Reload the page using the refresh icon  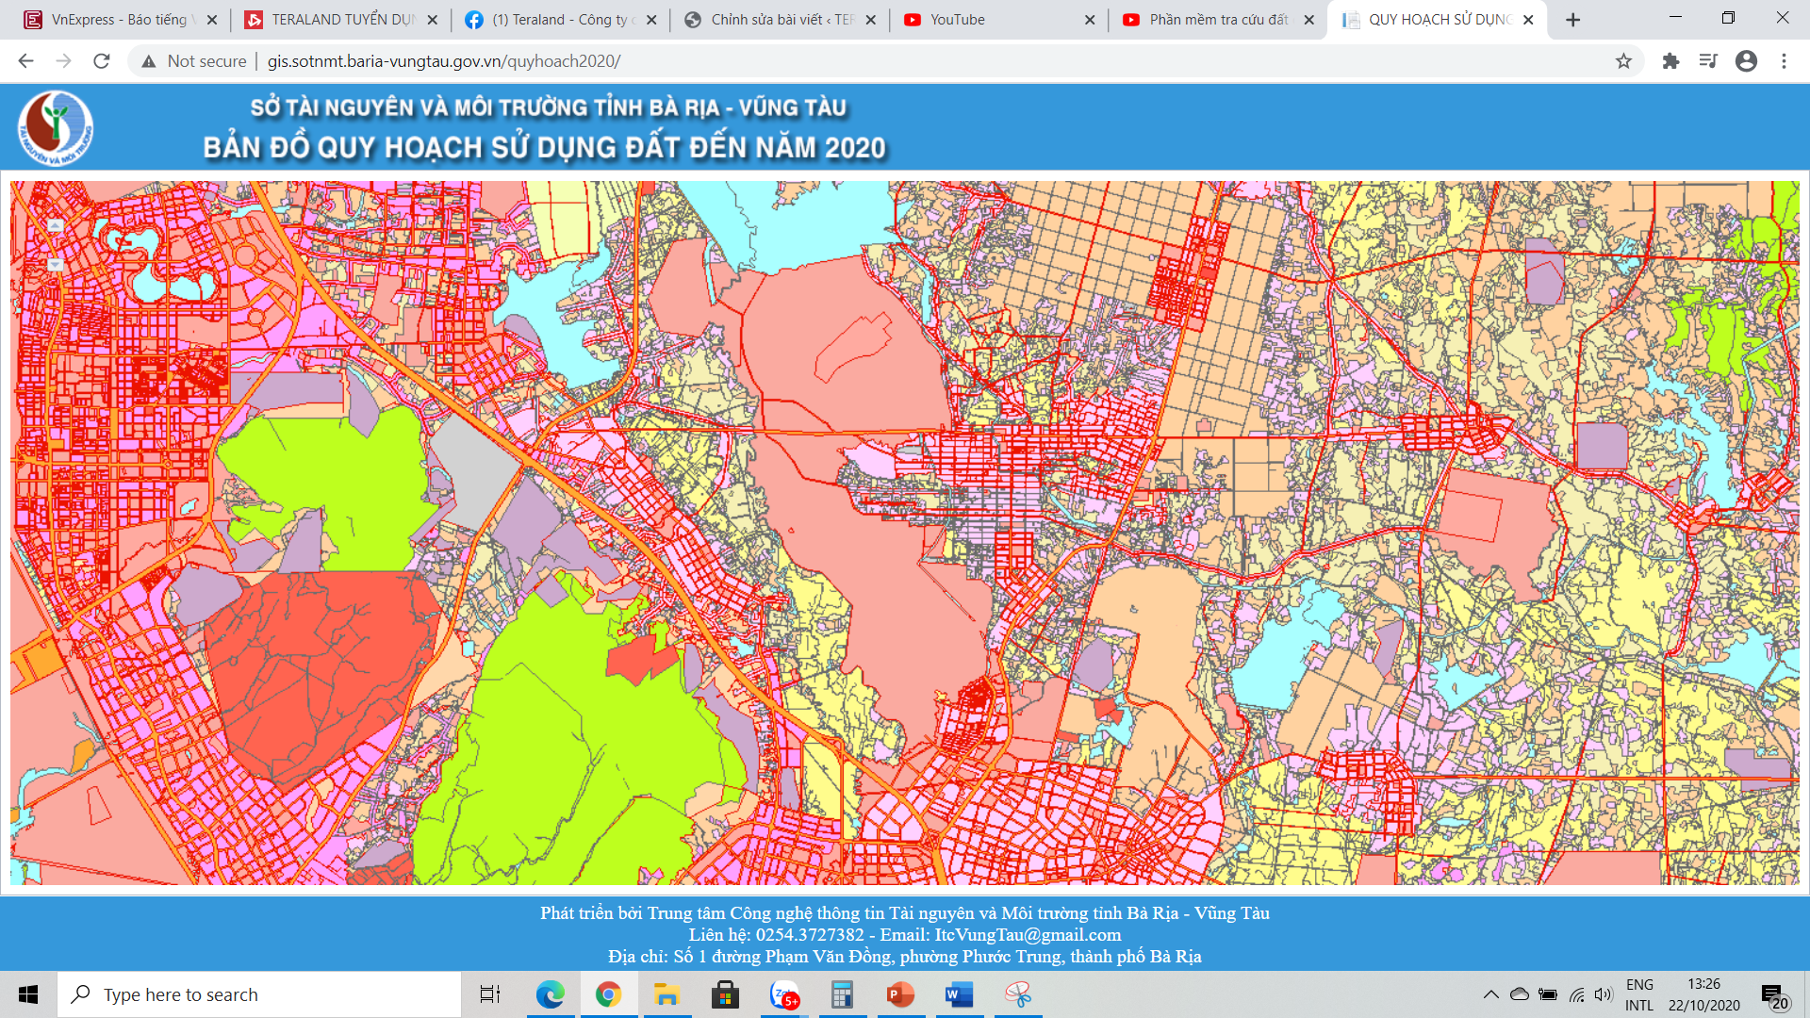pyautogui.click(x=102, y=61)
